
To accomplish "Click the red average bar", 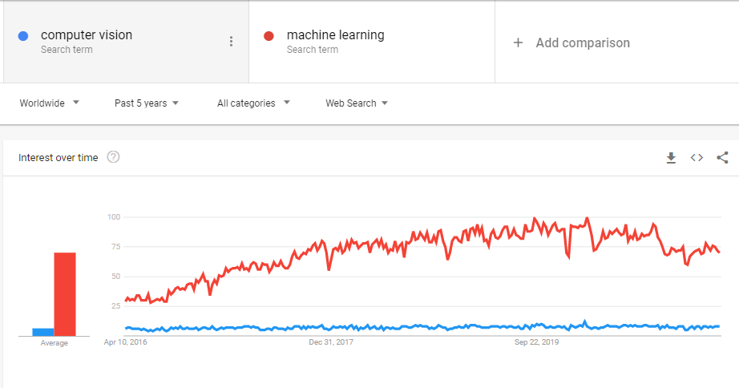I will tap(65, 294).
